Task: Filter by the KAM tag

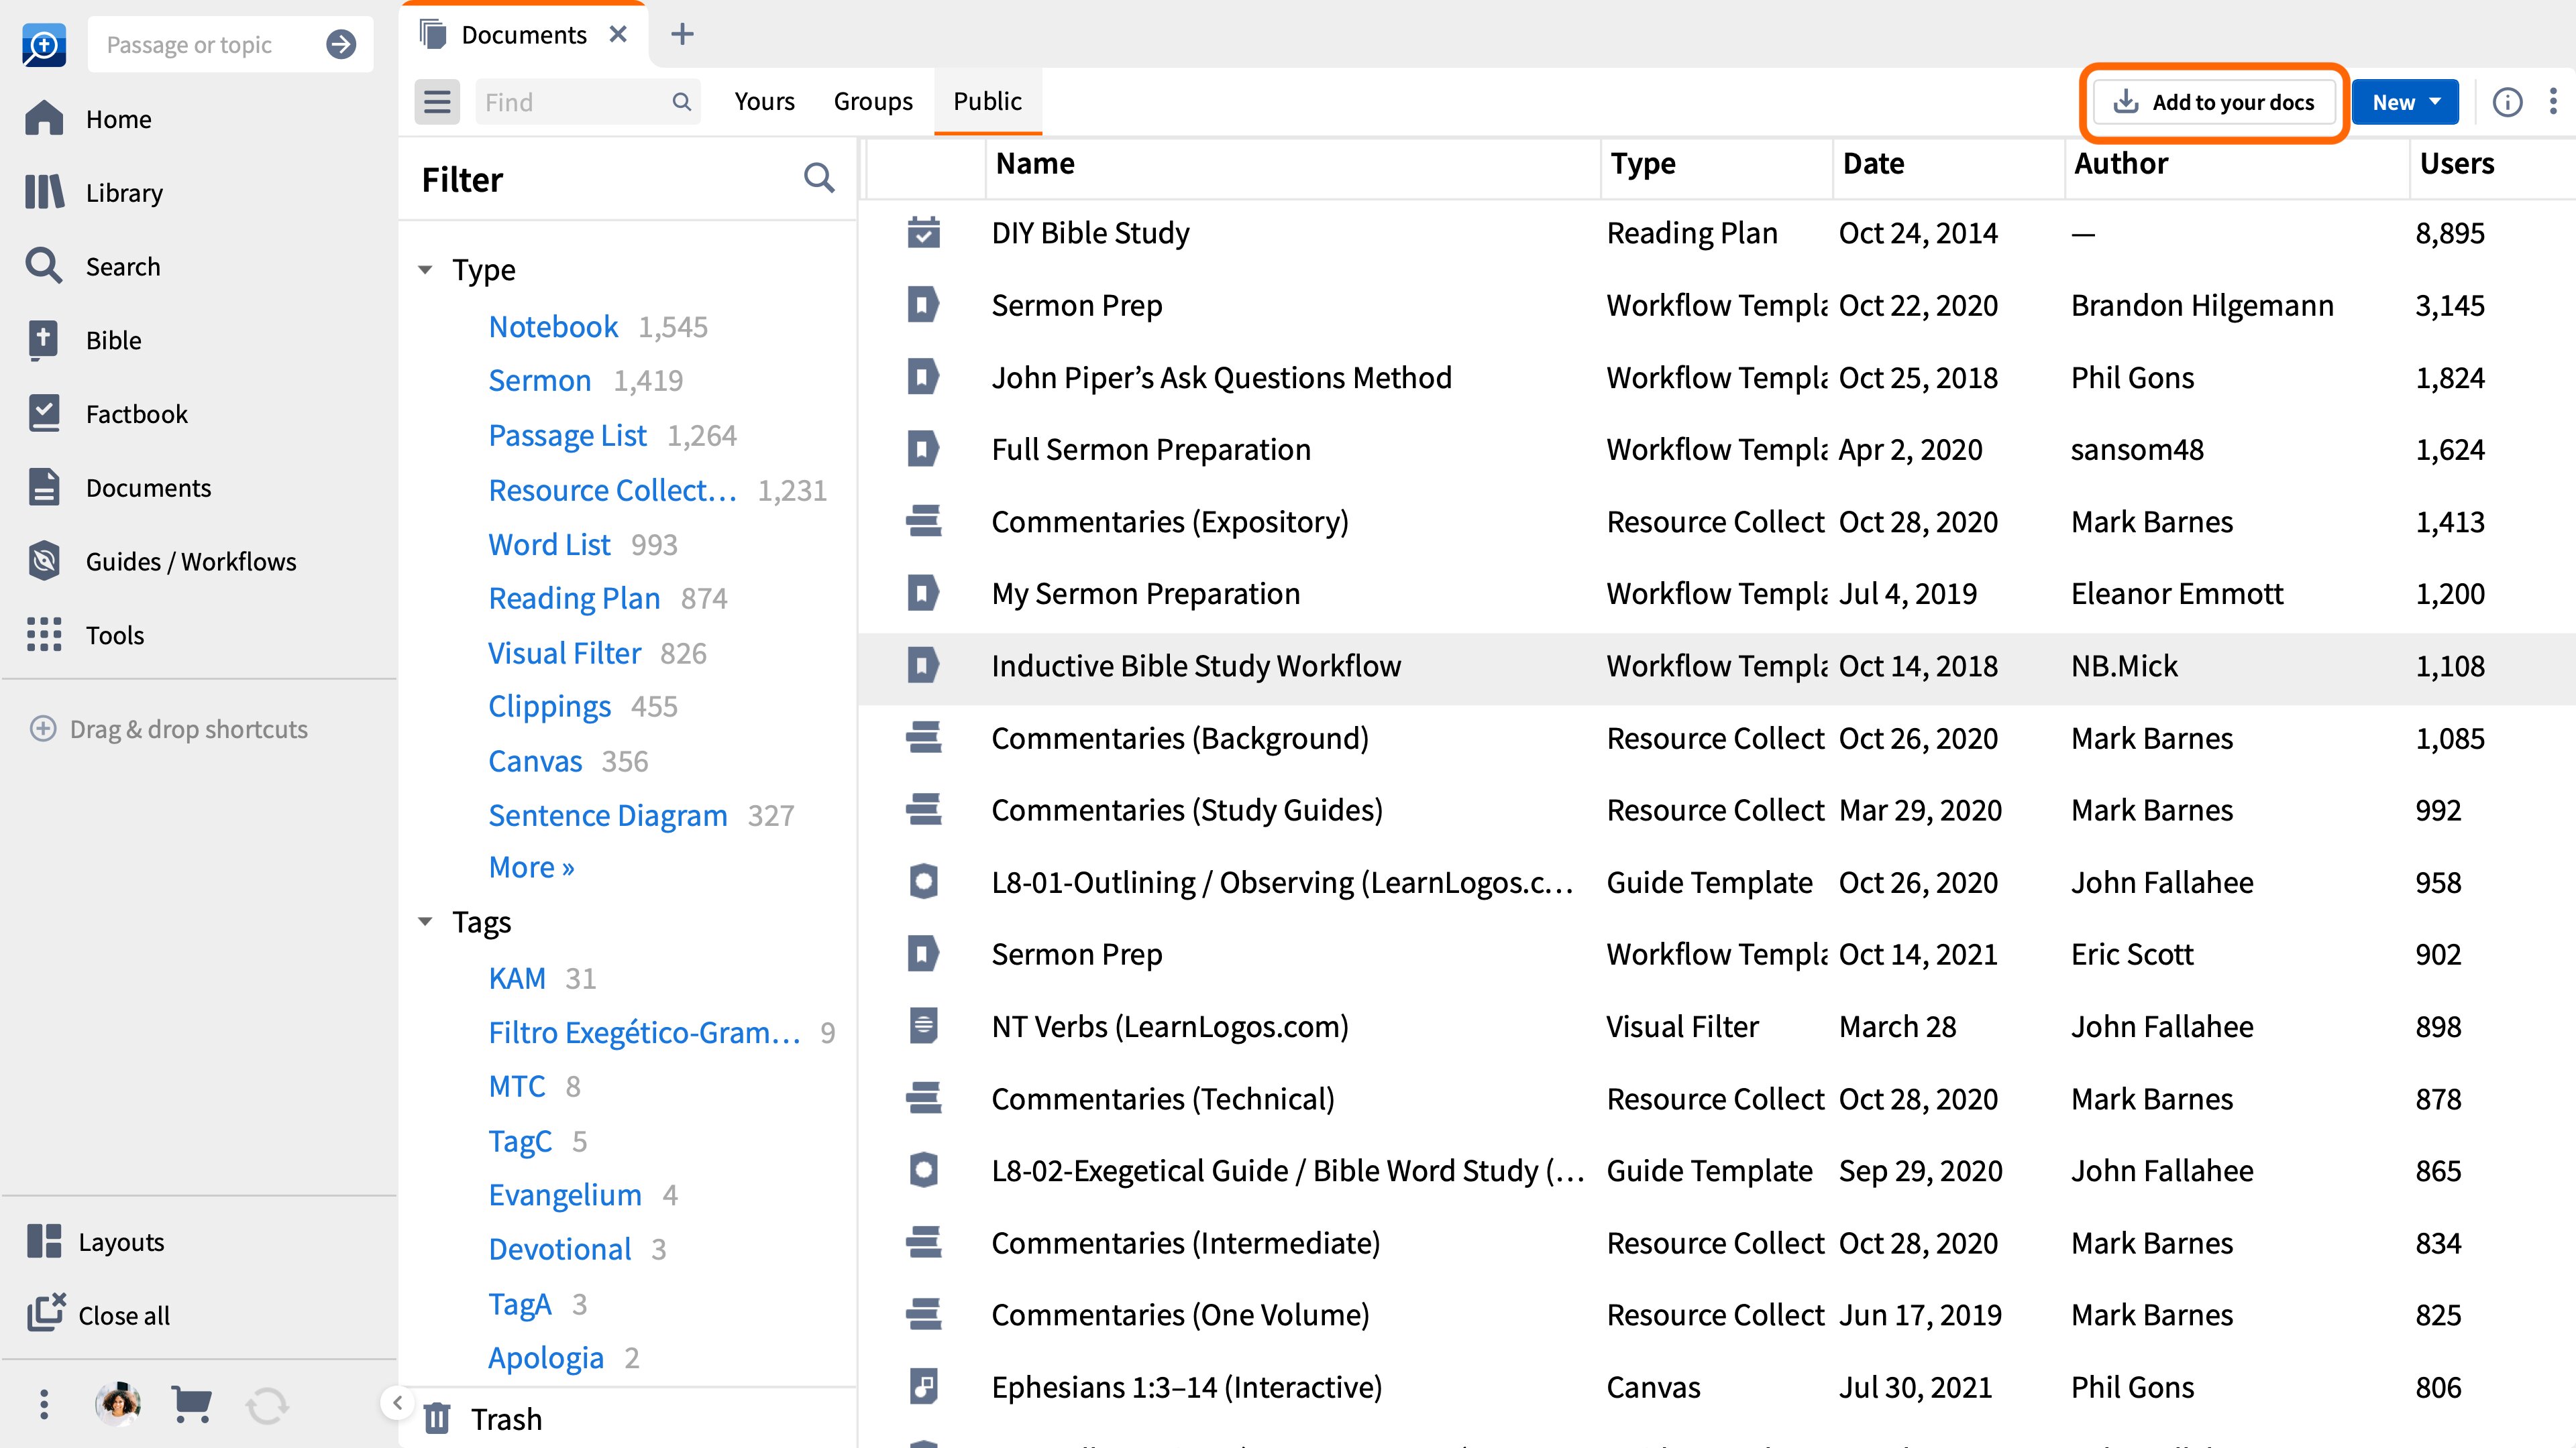Action: 517,978
